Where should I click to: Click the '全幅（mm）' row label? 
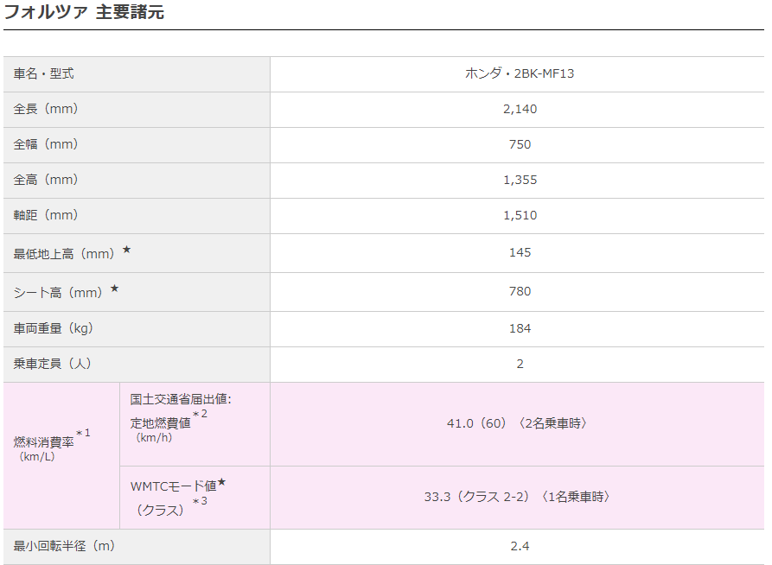(46, 144)
